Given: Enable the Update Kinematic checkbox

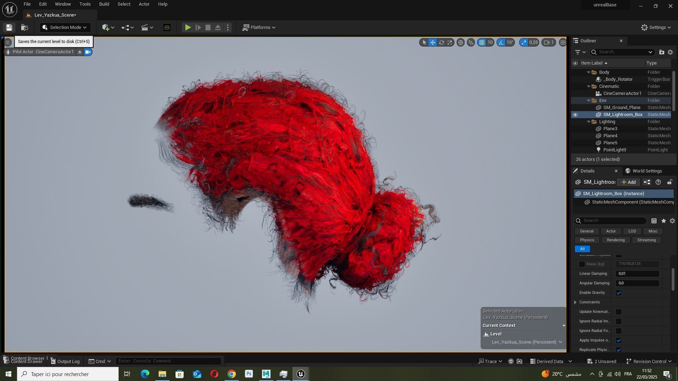Looking at the screenshot, I should (619, 312).
